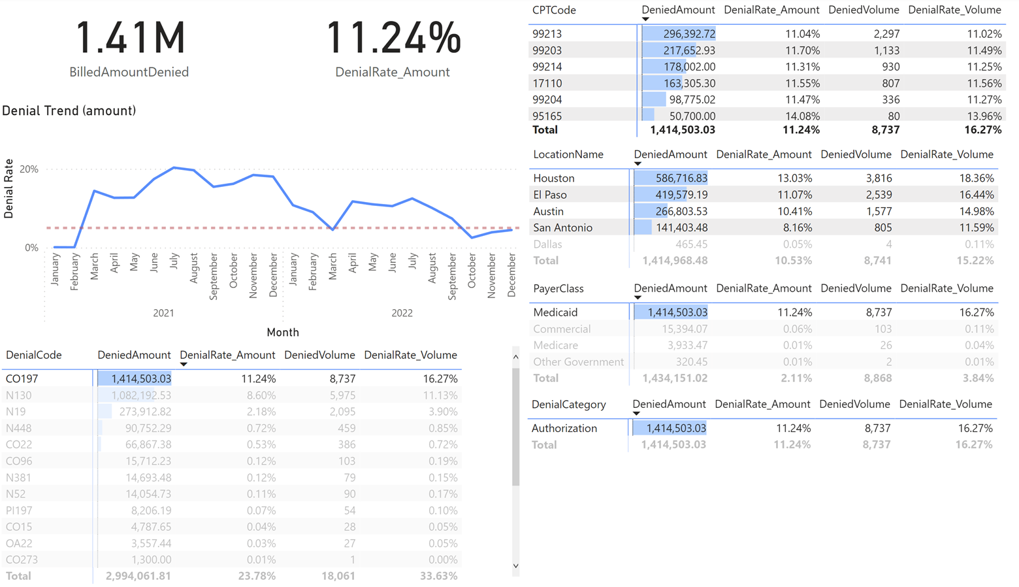Click the 1.41M BilledAmountDenied card
This screenshot has width=1019, height=587.
(x=129, y=47)
